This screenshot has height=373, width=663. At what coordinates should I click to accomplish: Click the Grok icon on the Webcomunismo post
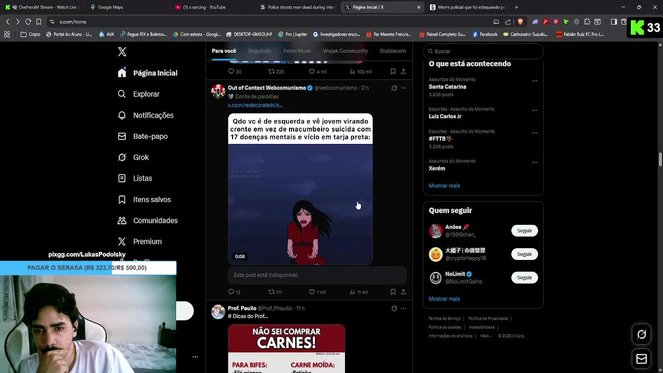pos(394,88)
